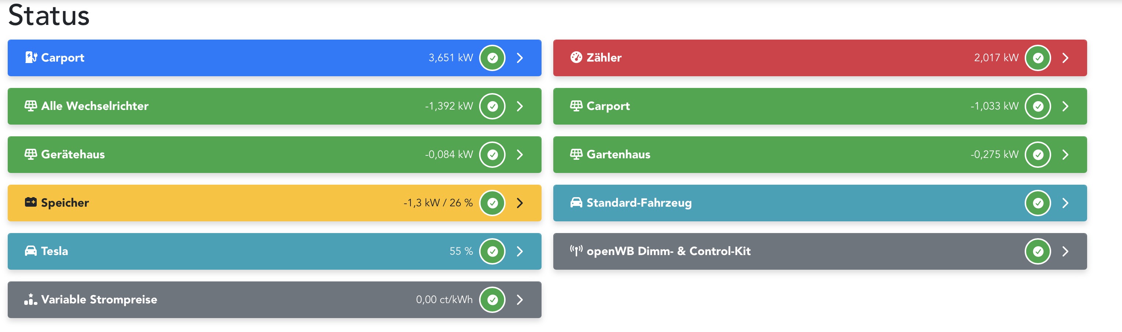Expand the Standard-Fahrzeug row chevron
Viewport: 1122px width, 332px height.
click(1065, 203)
